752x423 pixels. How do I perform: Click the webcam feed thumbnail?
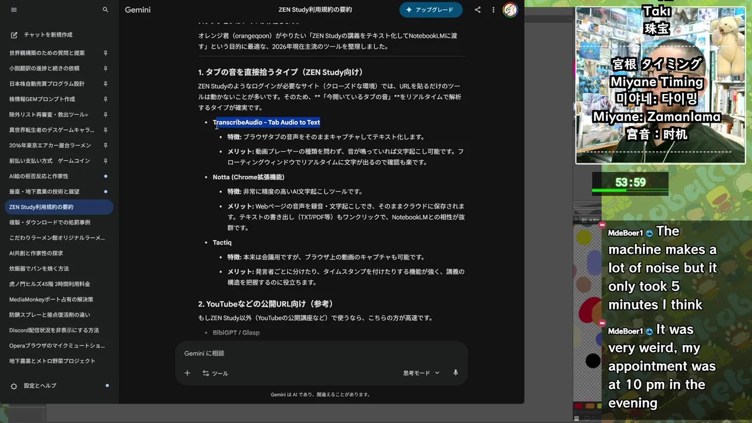660,85
